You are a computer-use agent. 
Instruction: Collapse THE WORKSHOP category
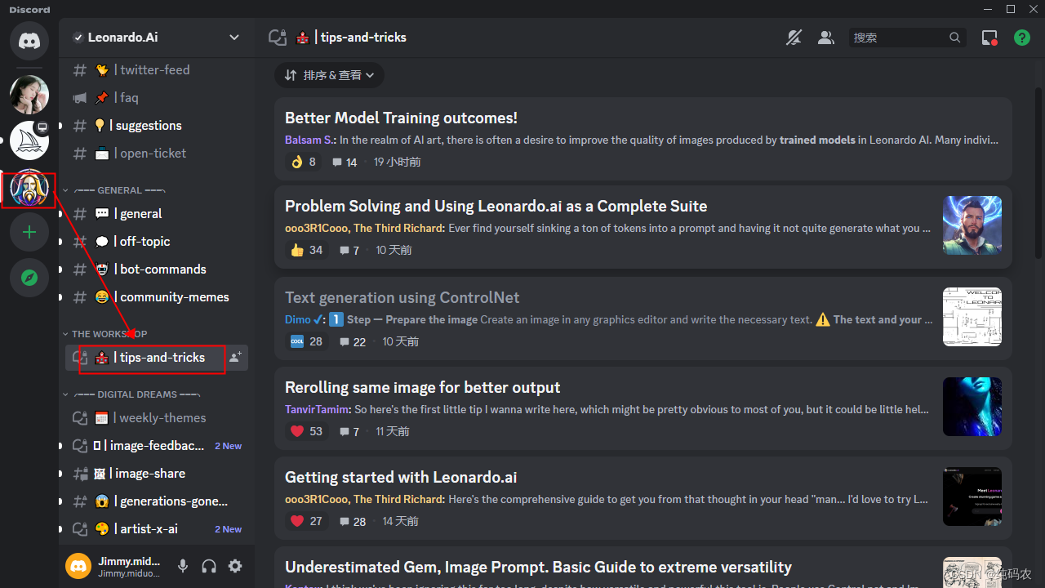click(106, 334)
